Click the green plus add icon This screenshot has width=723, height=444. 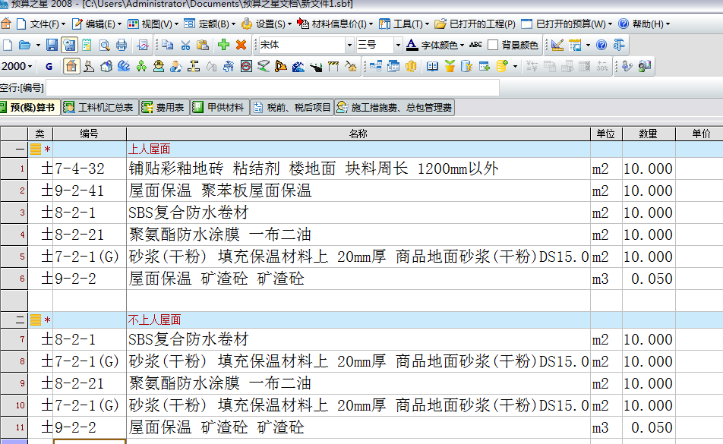click(223, 45)
